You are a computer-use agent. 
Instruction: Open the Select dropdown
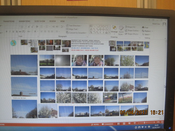click(146, 34)
